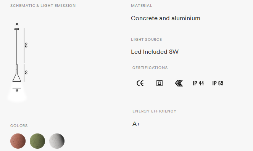Click the 'Concrete and aluminium' material text
Viewport: 253px width, 151px height.
(166, 18)
